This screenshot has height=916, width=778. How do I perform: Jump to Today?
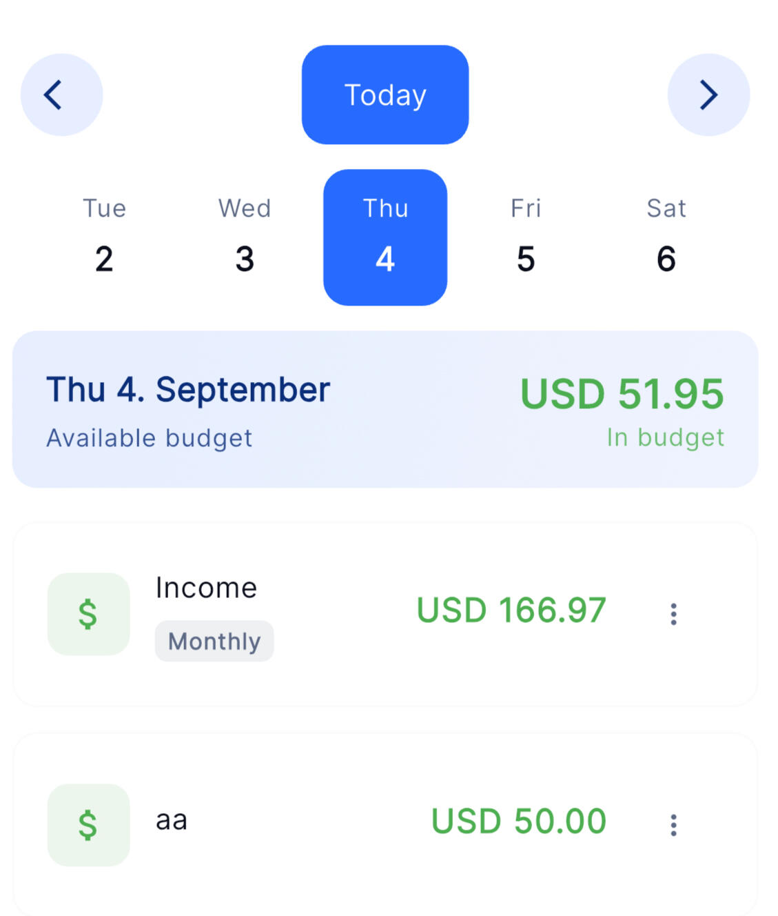[x=385, y=95]
